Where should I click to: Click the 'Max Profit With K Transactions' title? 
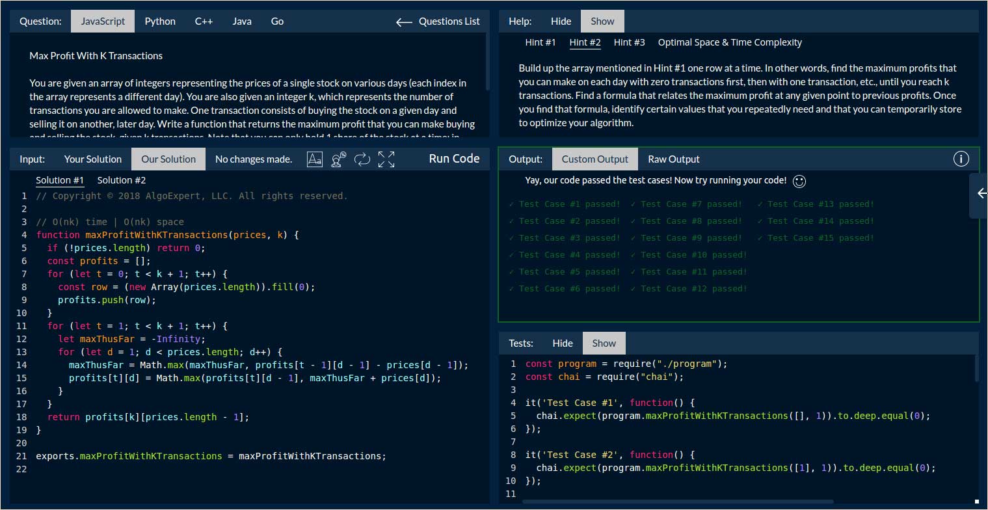coord(96,56)
